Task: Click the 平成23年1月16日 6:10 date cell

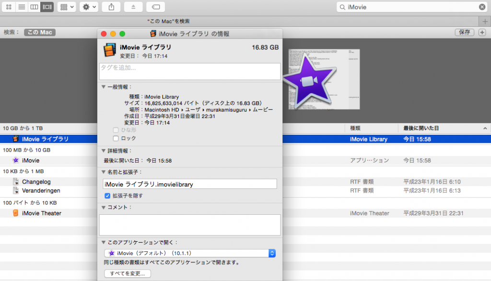Action: (432, 182)
